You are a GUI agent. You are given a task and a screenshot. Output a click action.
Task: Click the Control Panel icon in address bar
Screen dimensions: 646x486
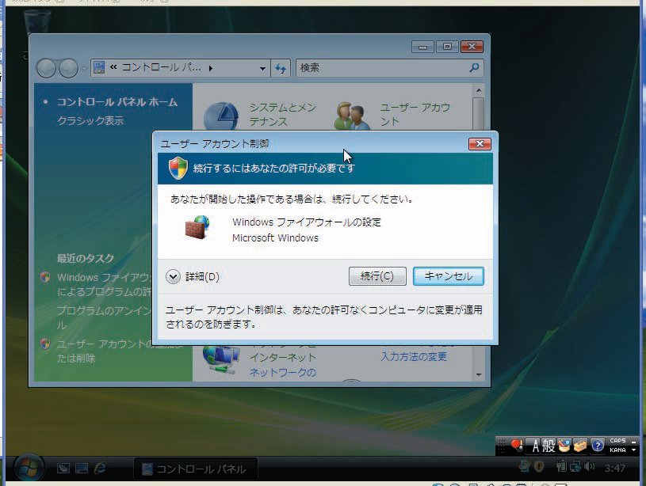[99, 67]
